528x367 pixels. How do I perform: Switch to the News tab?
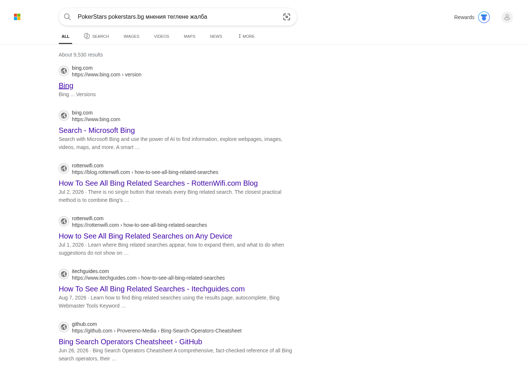tap(216, 36)
